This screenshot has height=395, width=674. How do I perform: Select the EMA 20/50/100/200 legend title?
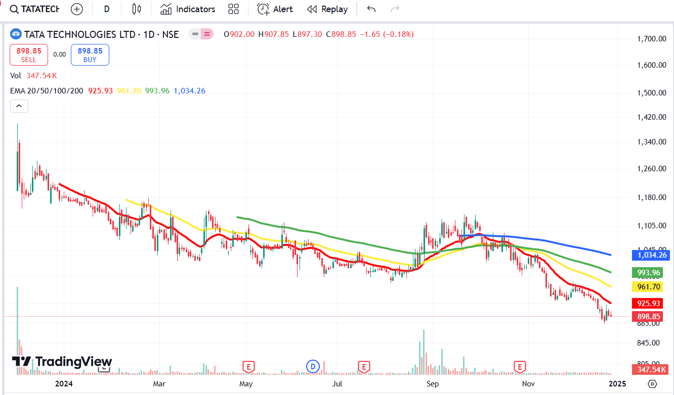48,91
